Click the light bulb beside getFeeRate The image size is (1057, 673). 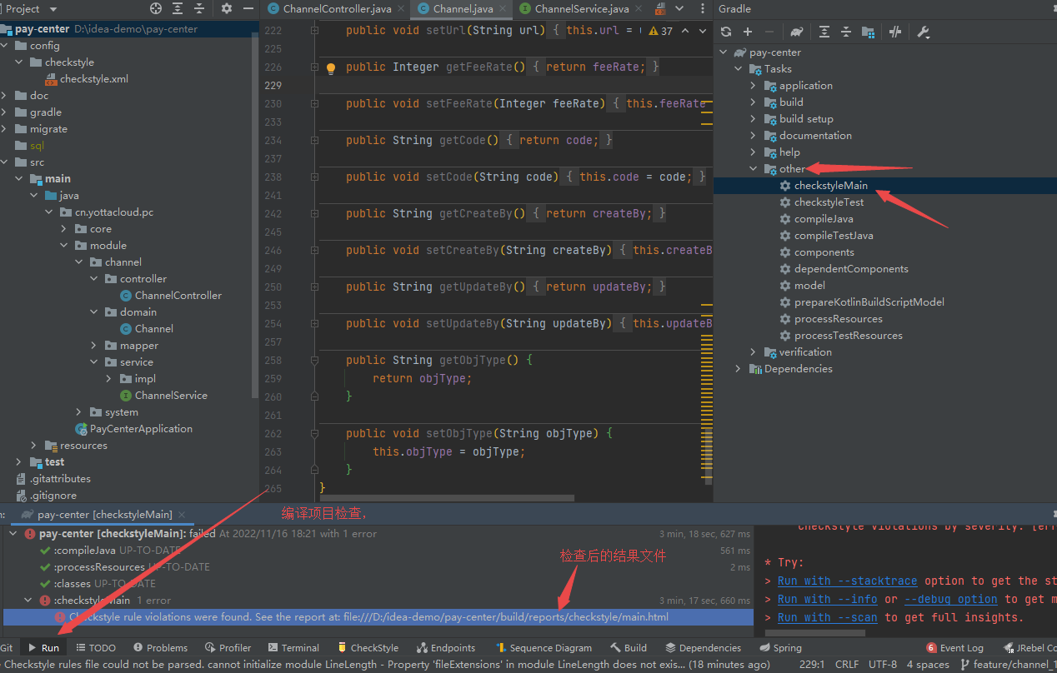(x=330, y=67)
